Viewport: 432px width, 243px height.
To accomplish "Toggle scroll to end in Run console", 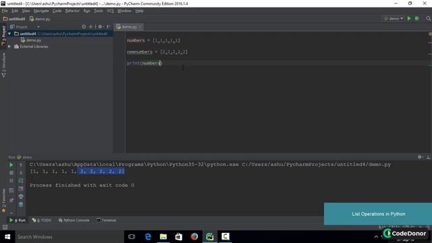I will [21, 189].
